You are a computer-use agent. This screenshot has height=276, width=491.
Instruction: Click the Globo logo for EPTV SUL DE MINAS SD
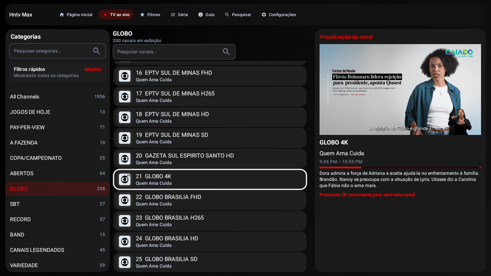125,138
